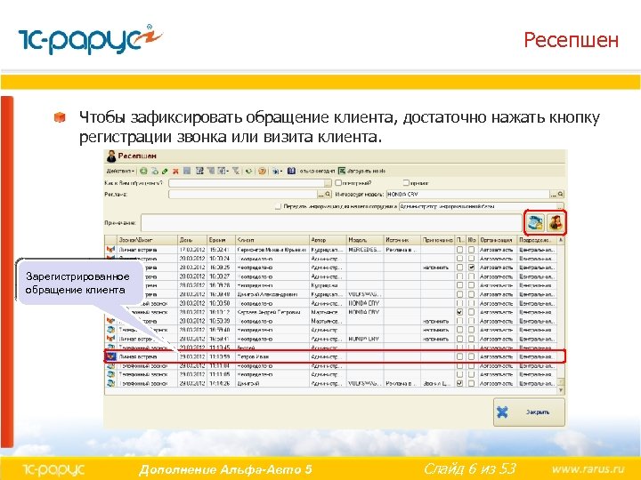641x480 pixels.
Task: Click the icon of the Петров Иван row
Action: pos(110,356)
